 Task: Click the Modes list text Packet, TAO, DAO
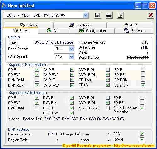[x=73, y=119]
